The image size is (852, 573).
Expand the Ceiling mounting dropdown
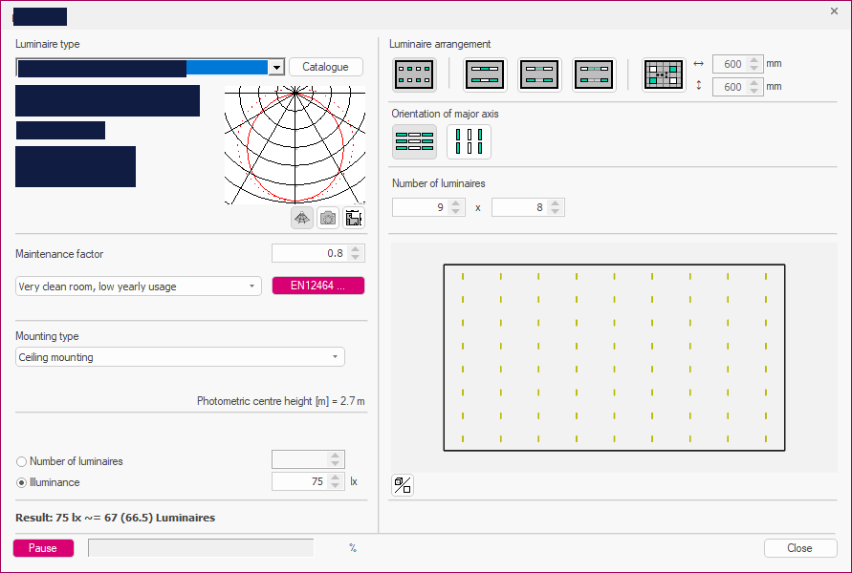(x=180, y=356)
